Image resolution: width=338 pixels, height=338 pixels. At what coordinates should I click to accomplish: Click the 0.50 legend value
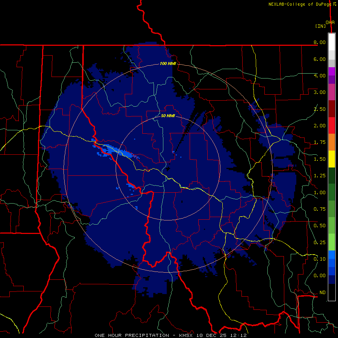[320, 226]
